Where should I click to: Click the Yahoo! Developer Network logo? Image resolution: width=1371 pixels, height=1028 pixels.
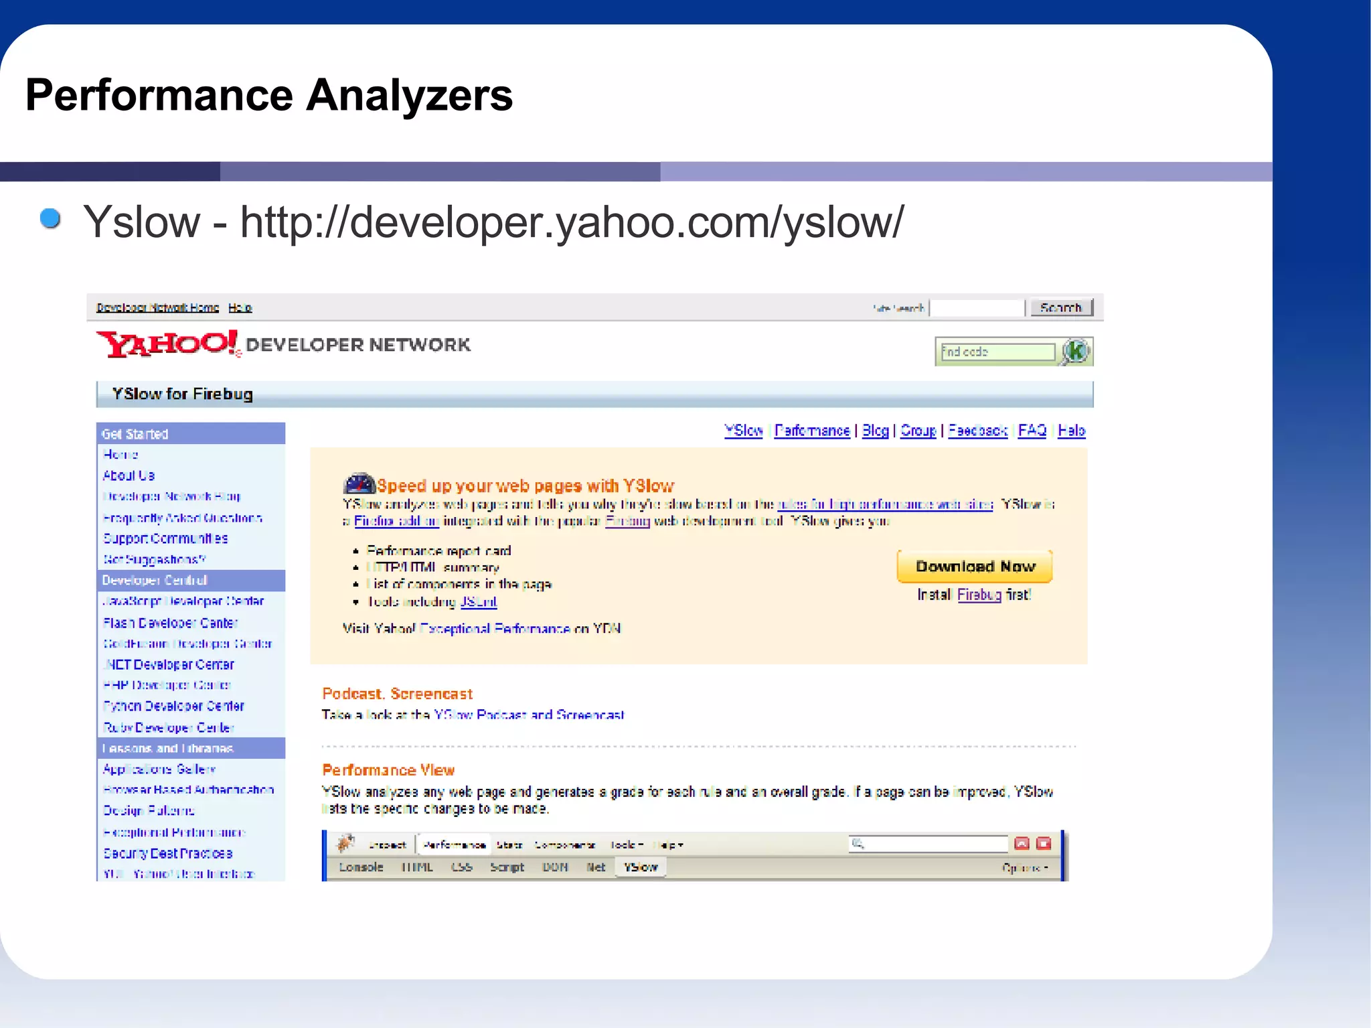(x=283, y=344)
